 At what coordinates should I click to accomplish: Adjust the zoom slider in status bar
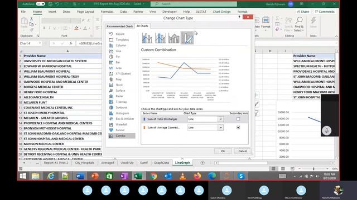tap(313, 169)
